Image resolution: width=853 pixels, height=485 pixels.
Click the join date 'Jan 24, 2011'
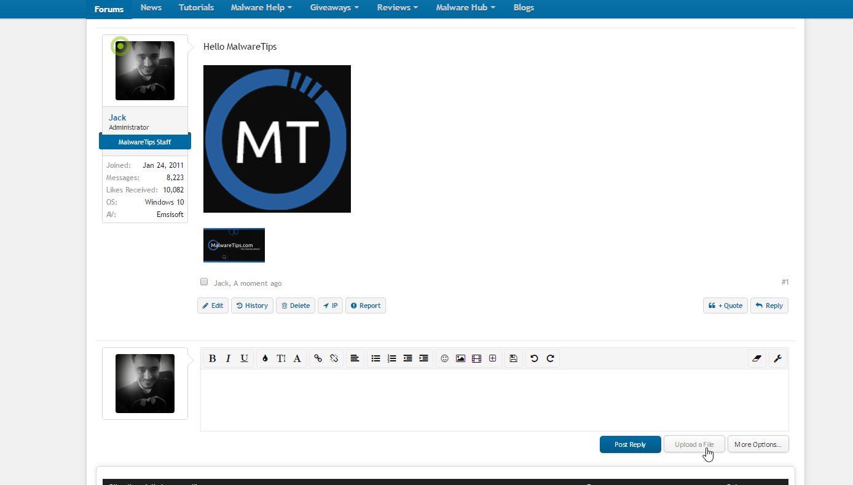coord(163,165)
